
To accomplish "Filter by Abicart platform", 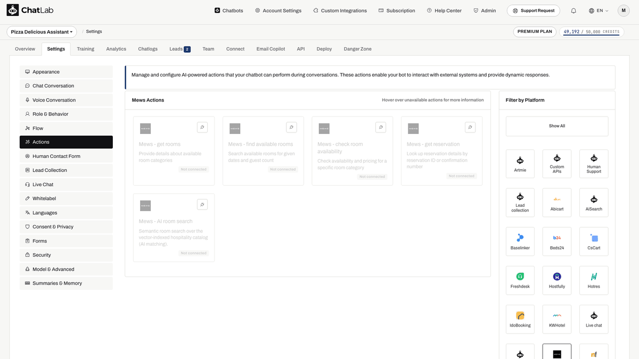I will (x=557, y=203).
